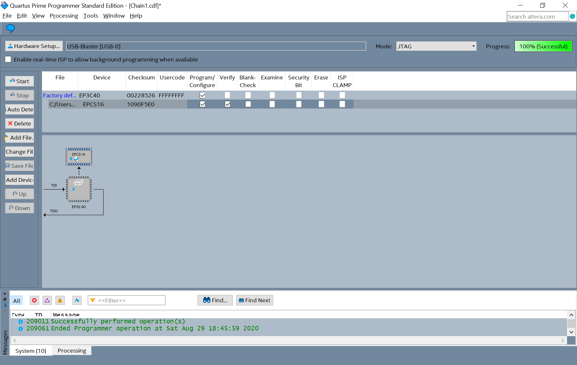
Task: Toggle Erase for the EPCS16 row
Action: pyautogui.click(x=321, y=104)
